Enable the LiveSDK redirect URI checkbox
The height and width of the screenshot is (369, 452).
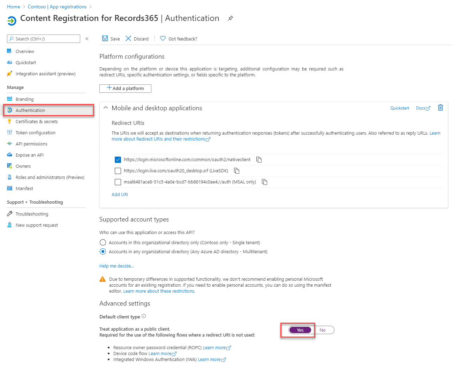118,171
